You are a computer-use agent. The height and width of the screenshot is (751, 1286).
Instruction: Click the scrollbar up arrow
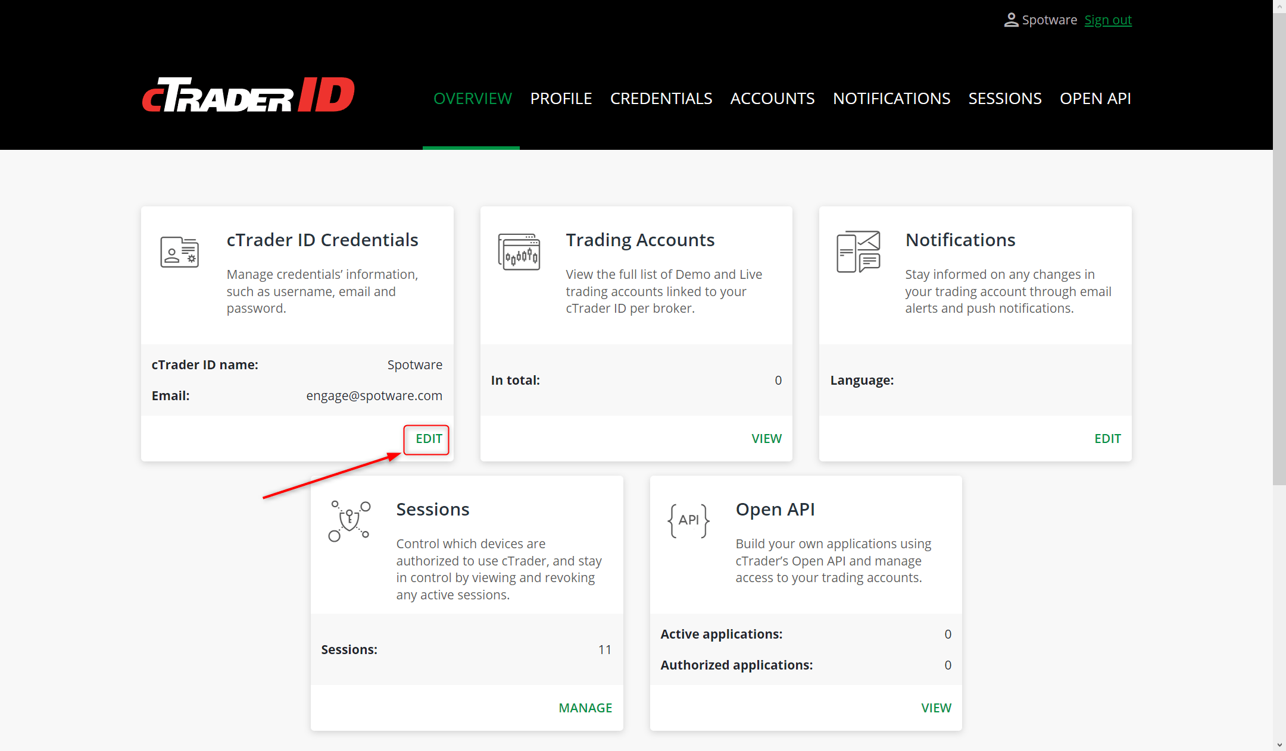coord(1279,6)
